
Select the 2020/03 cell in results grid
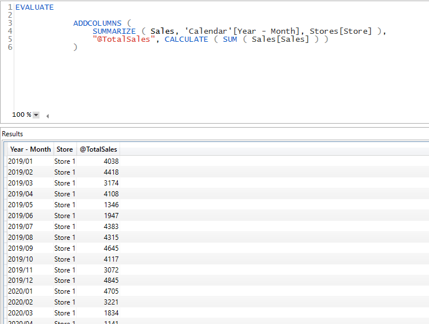click(21, 313)
